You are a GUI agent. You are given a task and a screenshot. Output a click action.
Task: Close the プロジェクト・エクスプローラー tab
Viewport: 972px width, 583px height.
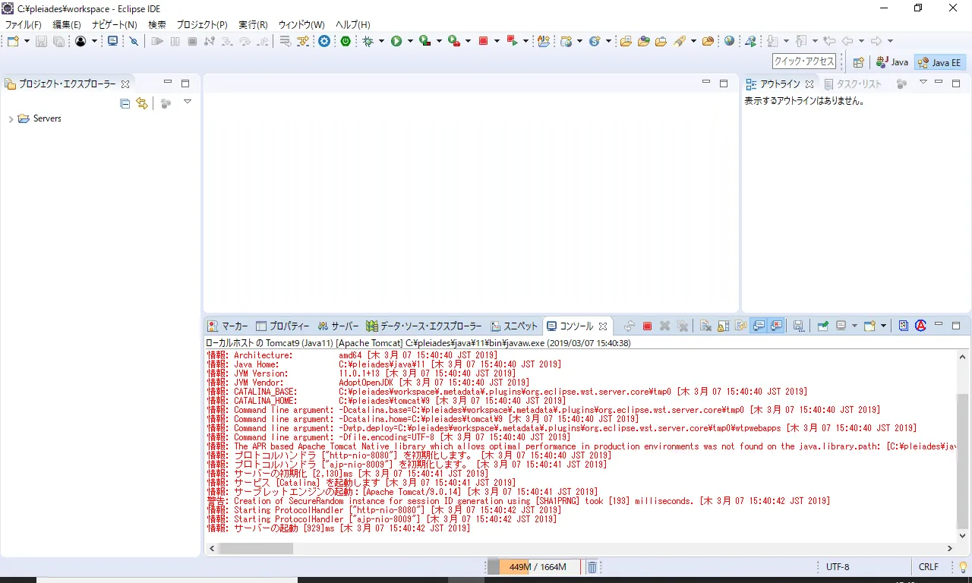(126, 84)
